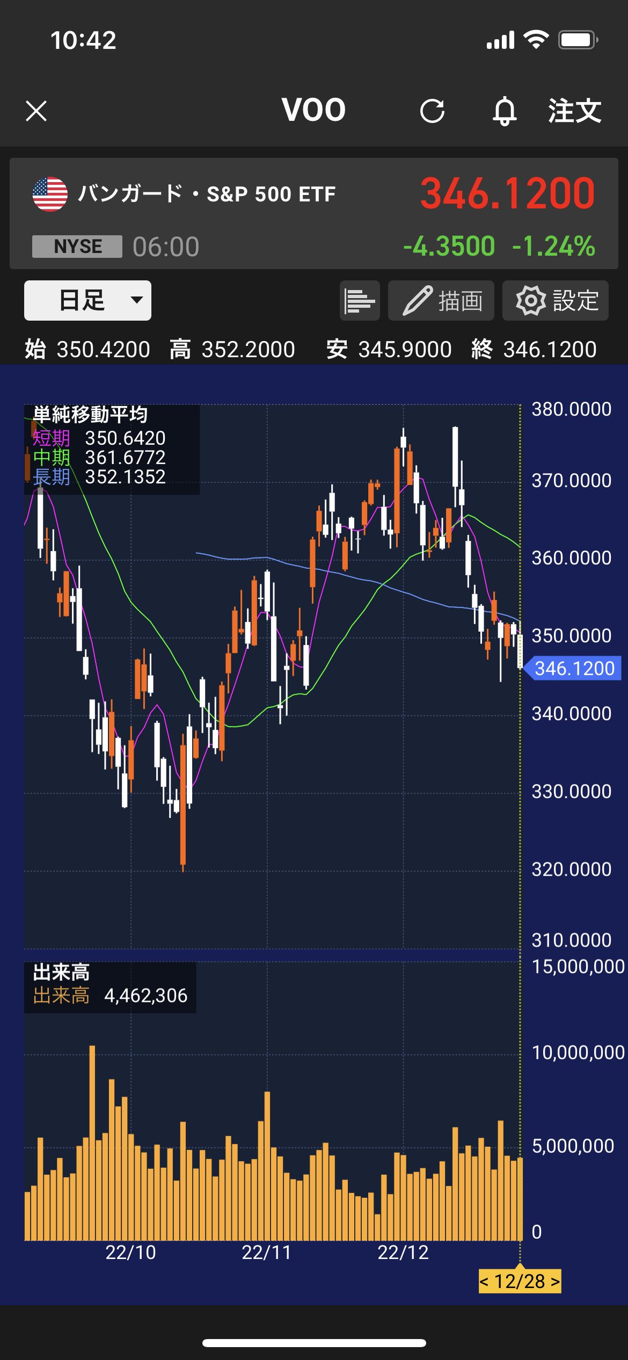This screenshot has width=628, height=1360.
Task: Tap the large red 346.1200 price
Action: pyautogui.click(x=507, y=194)
